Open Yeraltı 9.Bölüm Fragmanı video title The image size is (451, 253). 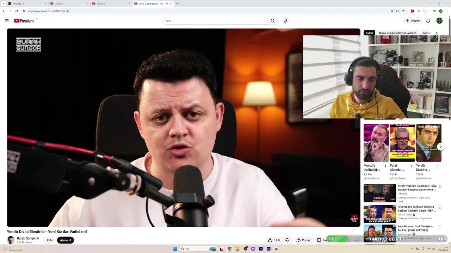[417, 188]
